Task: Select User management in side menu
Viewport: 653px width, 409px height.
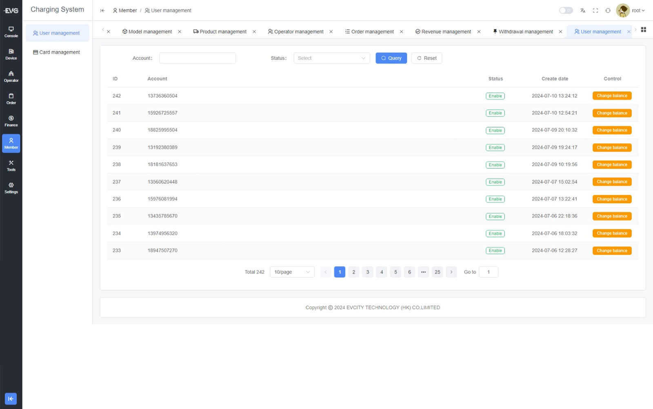Action: click(x=58, y=33)
